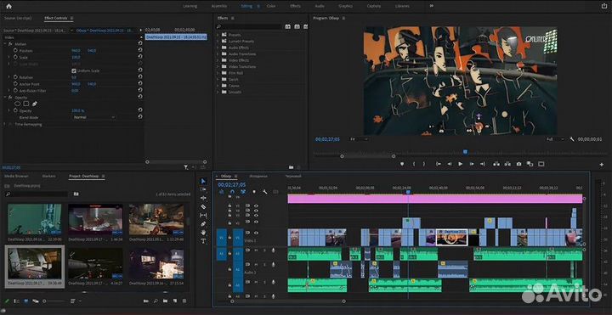Click the New Bin icon in Project panel
This screenshot has width=612, height=315.
(x=165, y=301)
